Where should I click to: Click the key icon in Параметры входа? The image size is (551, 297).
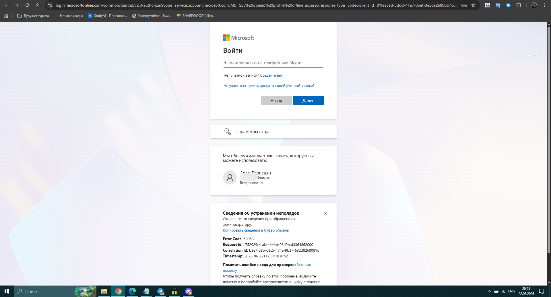(228, 131)
